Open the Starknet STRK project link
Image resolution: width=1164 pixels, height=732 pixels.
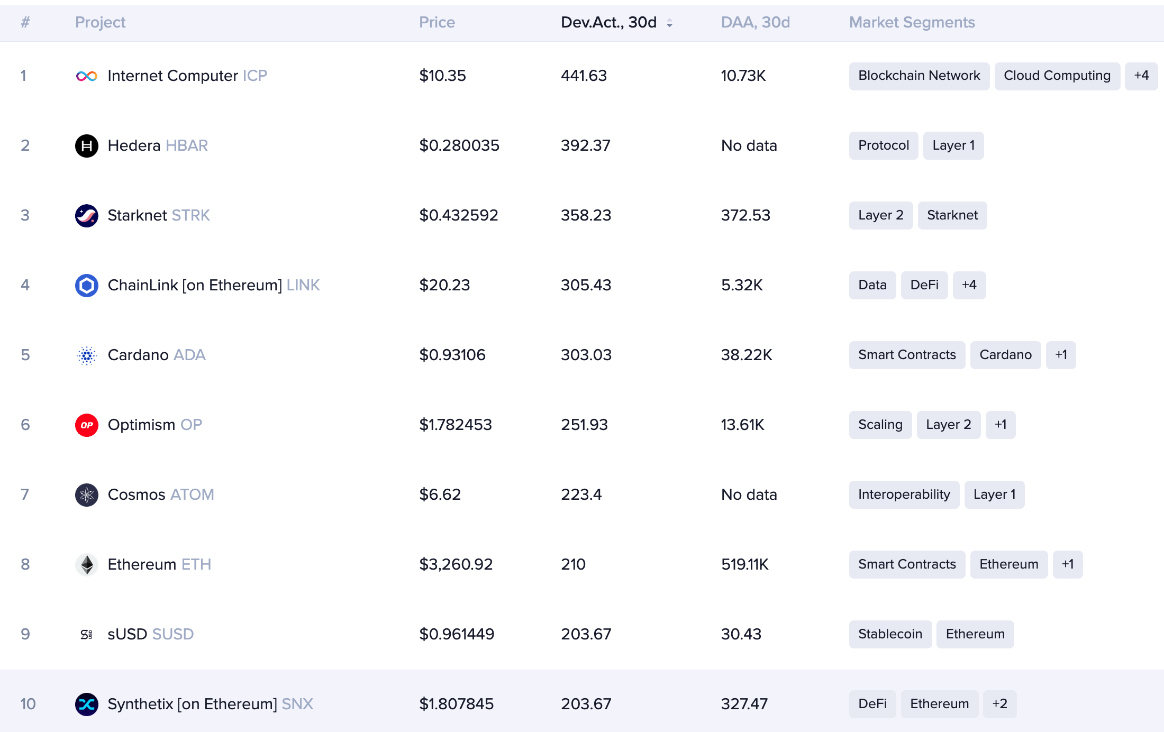(x=159, y=215)
